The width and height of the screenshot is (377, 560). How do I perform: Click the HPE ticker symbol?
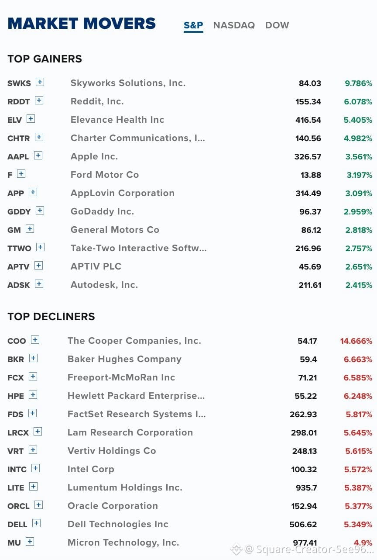coord(16,396)
